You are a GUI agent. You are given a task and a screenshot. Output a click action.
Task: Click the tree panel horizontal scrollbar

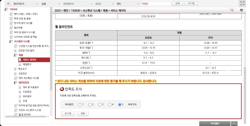[x=25, y=117]
